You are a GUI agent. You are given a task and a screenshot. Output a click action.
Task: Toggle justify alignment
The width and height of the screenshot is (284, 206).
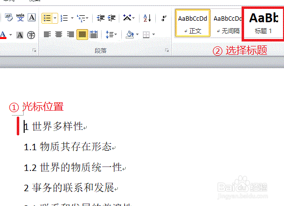point(82,35)
